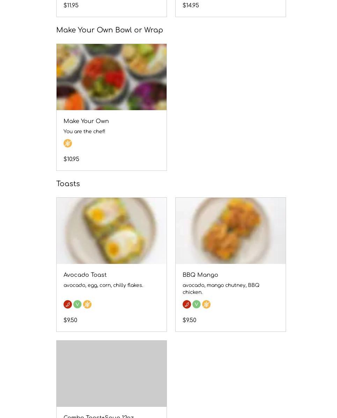Image resolution: width=337 pixels, height=418 pixels.
Task: Click the Toasts section heading
Action: click(68, 184)
